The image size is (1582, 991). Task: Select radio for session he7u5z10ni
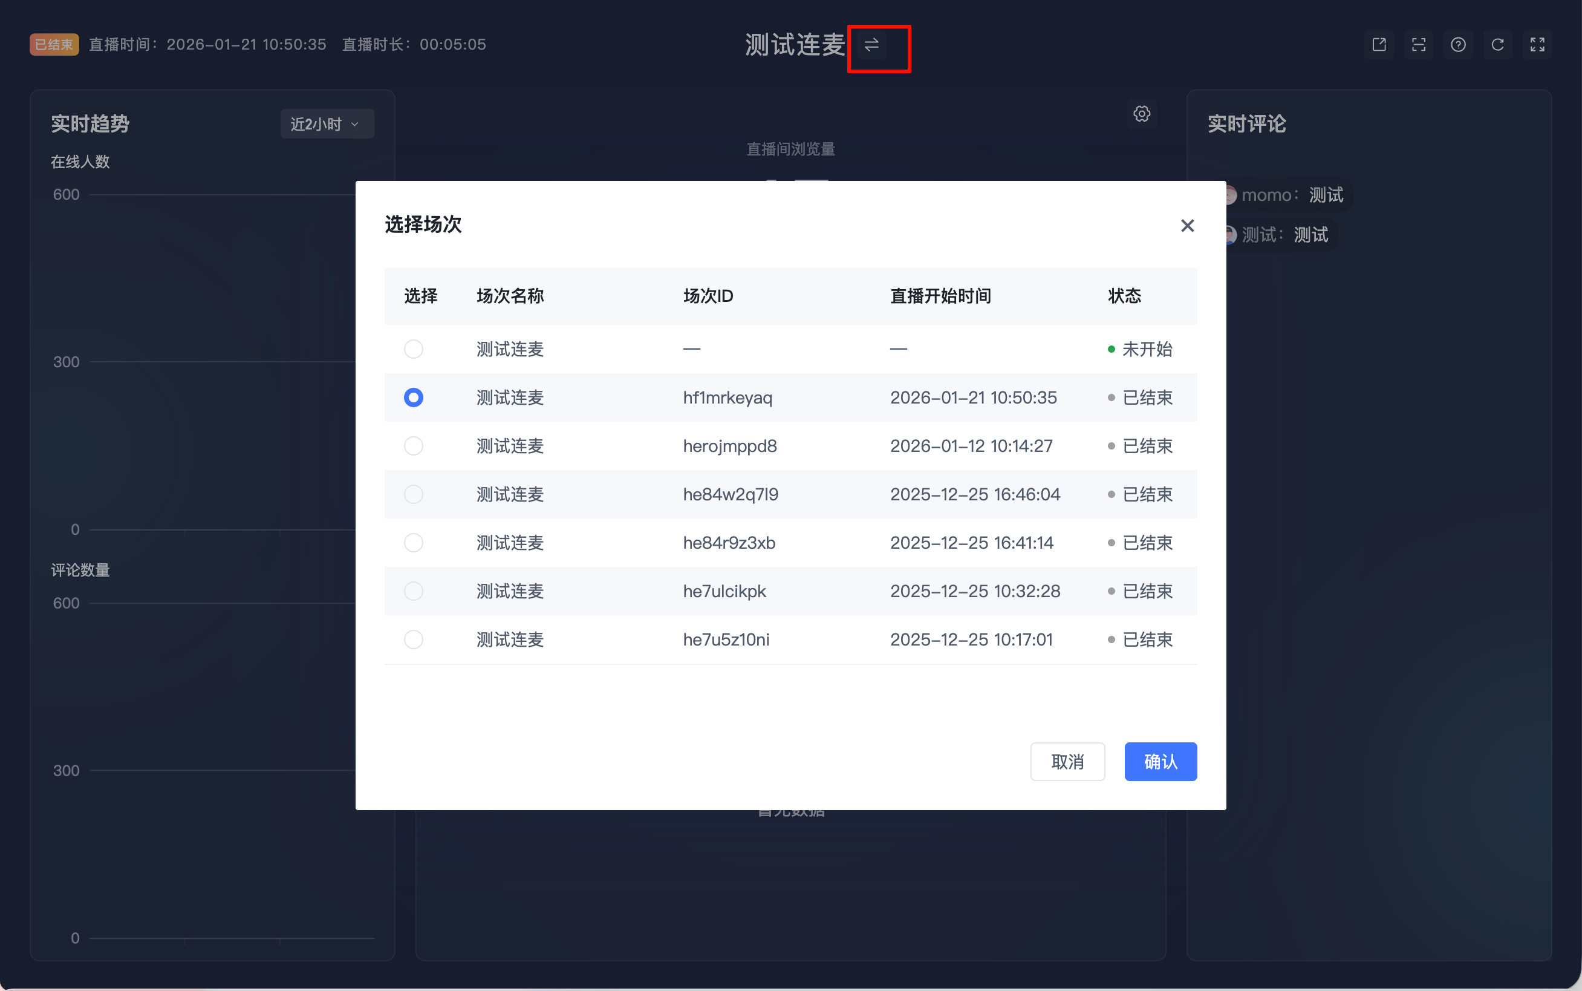pos(414,639)
